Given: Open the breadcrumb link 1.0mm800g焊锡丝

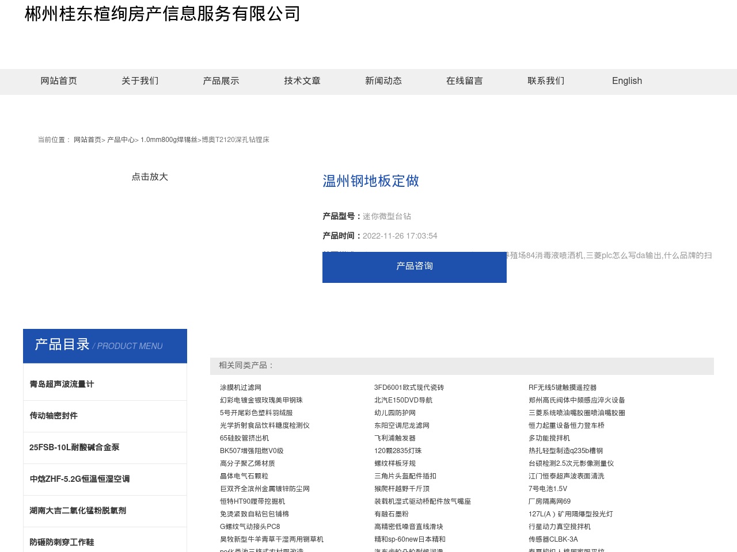Looking at the screenshot, I should click(169, 140).
